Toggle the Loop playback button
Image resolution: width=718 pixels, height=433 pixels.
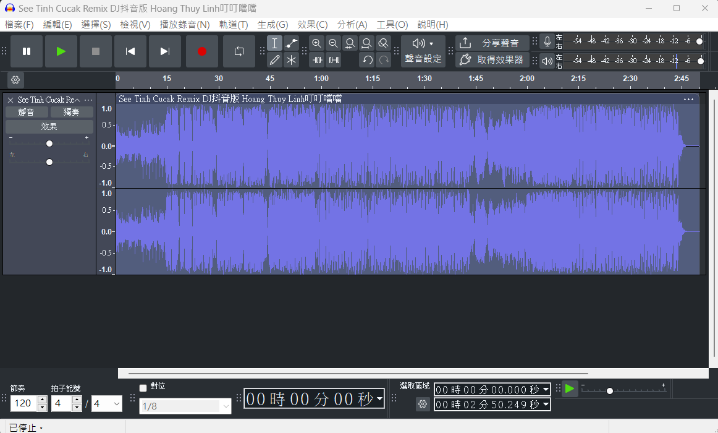(x=239, y=51)
